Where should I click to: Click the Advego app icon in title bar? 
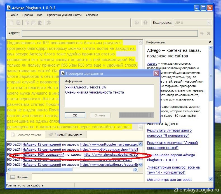click(9, 8)
